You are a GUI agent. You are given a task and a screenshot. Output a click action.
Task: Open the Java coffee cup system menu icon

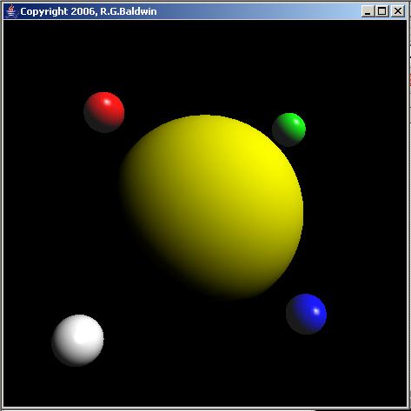tap(11, 11)
